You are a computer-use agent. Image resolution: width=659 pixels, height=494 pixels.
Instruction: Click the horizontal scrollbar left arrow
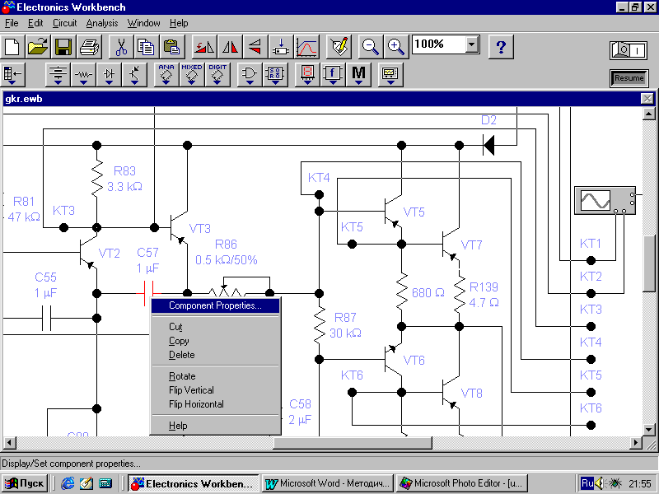tap(9, 442)
